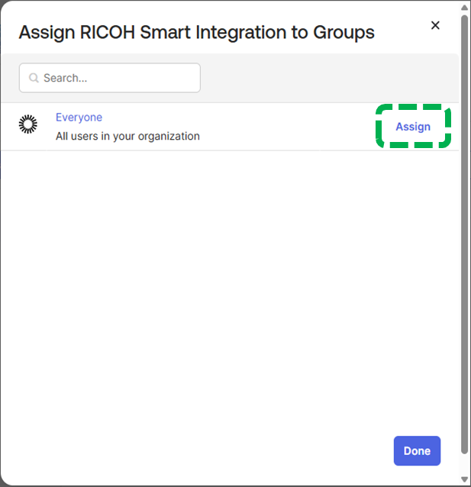The width and height of the screenshot is (471, 487).
Task: Click the 'All users in your organization' description
Action: click(127, 137)
